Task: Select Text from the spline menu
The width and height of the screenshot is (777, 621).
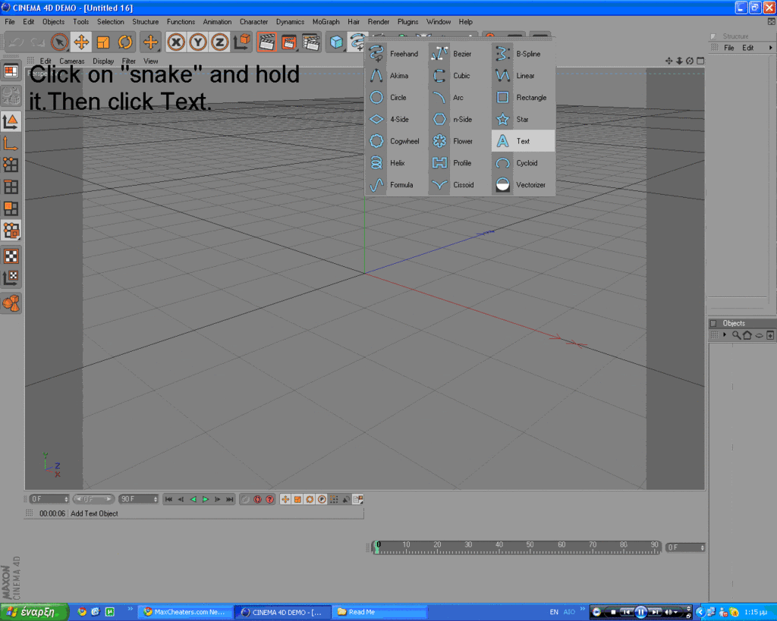Action: pyautogui.click(x=523, y=141)
